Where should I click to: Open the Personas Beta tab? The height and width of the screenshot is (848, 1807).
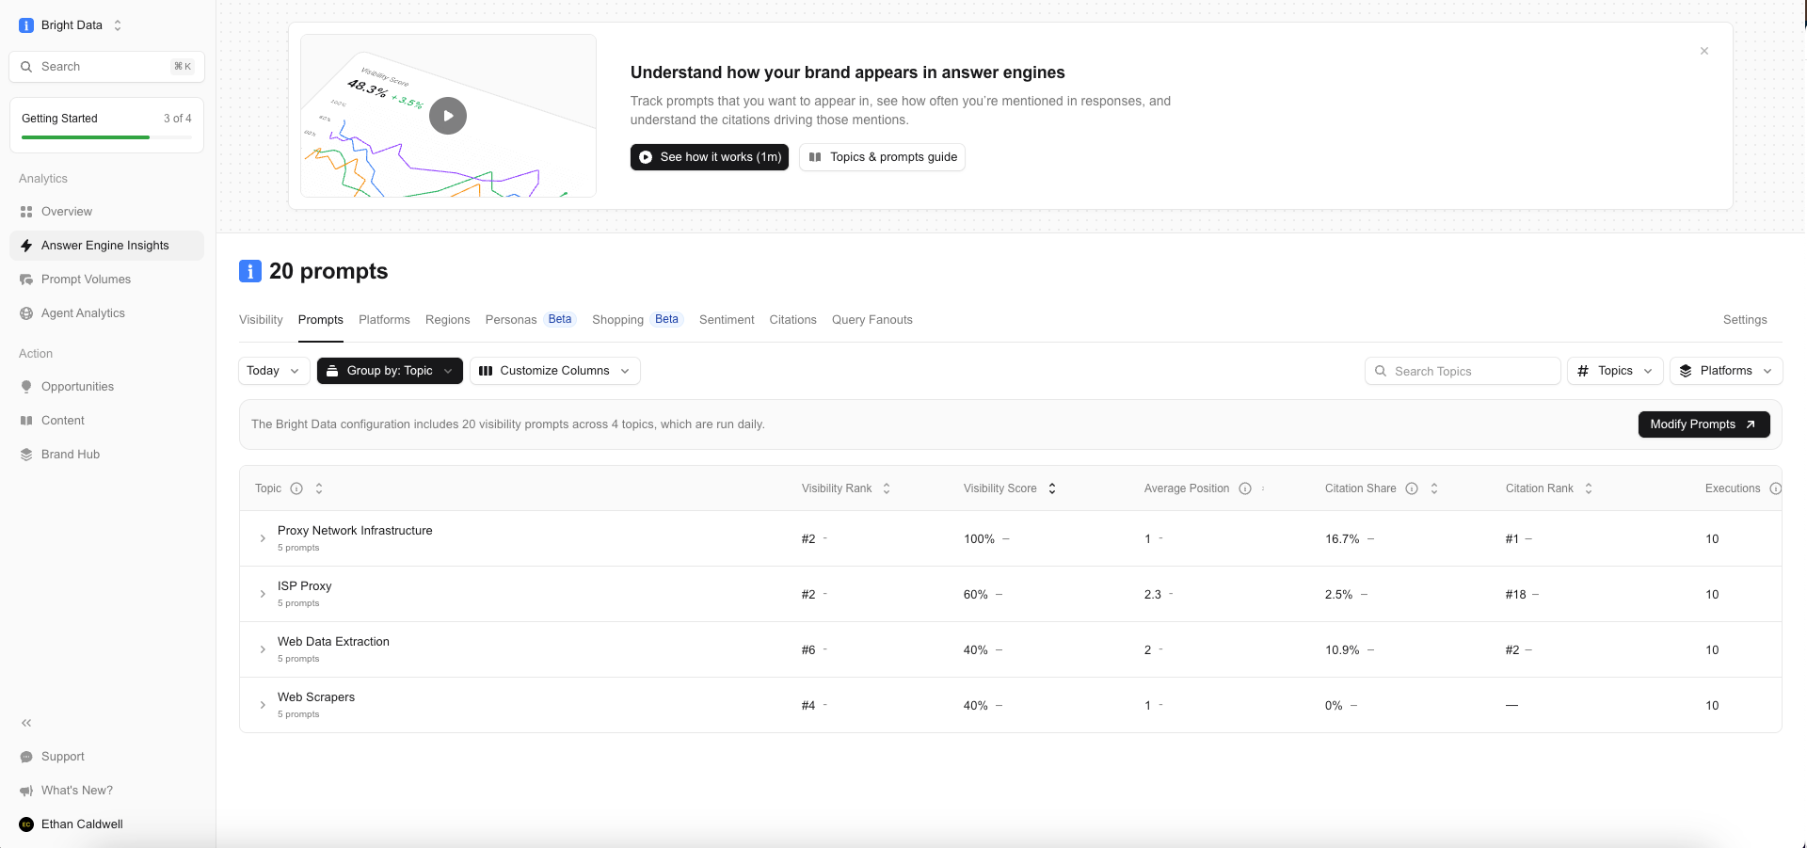pos(531,320)
